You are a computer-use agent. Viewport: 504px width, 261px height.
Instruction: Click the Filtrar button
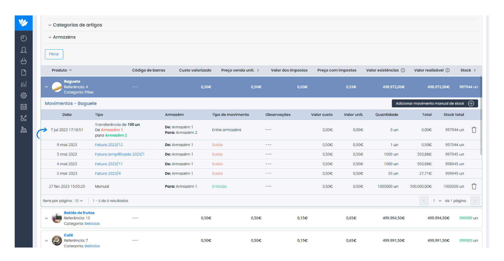(x=54, y=54)
